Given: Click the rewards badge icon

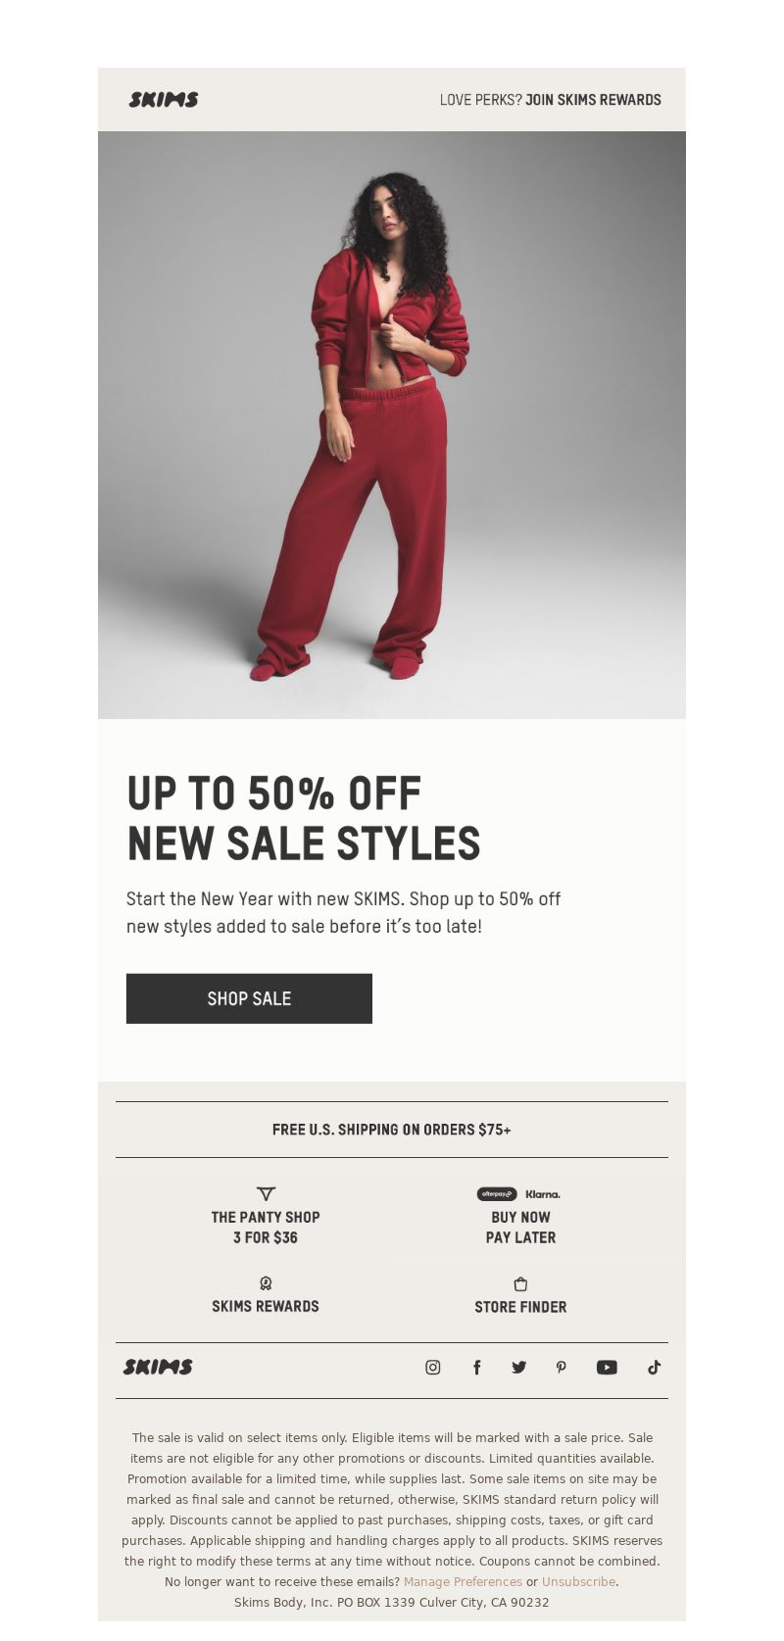Looking at the screenshot, I should pos(266,1283).
